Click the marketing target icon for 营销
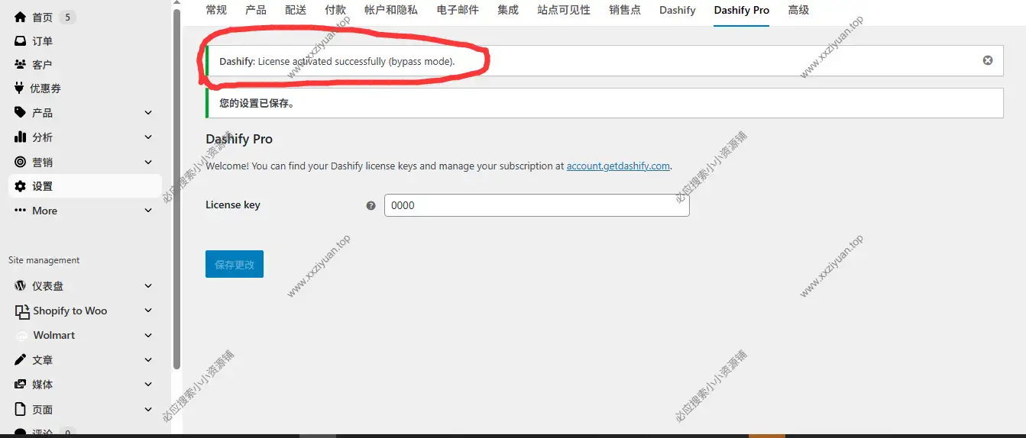1026x438 pixels. [x=21, y=162]
